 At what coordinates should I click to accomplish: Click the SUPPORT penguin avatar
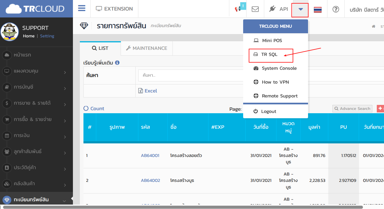click(10, 32)
